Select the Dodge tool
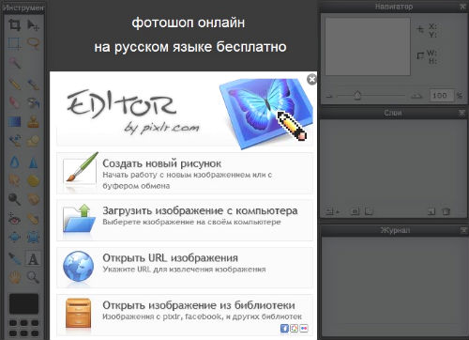 pyautogui.click(x=14, y=199)
